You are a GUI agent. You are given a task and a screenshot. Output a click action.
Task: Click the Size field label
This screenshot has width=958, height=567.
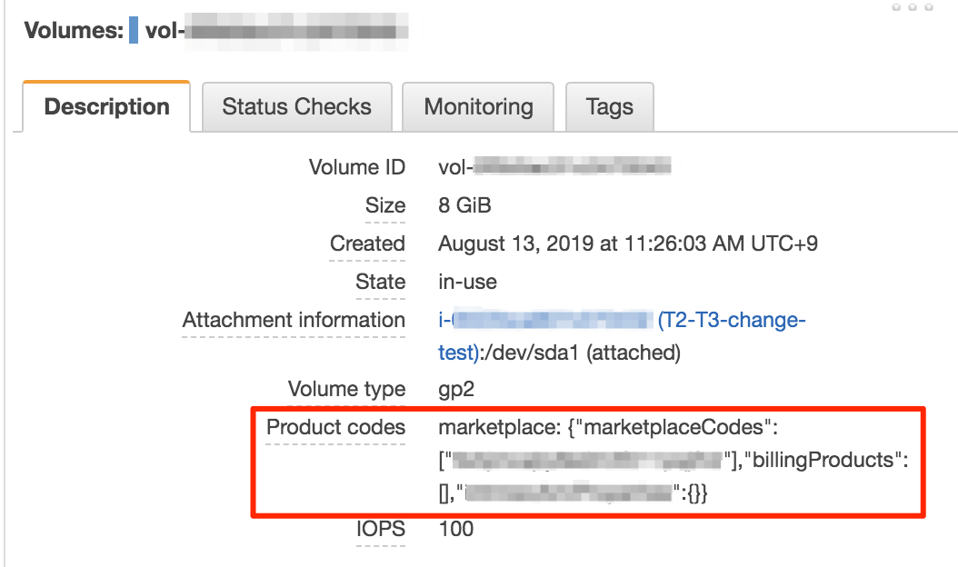(384, 205)
